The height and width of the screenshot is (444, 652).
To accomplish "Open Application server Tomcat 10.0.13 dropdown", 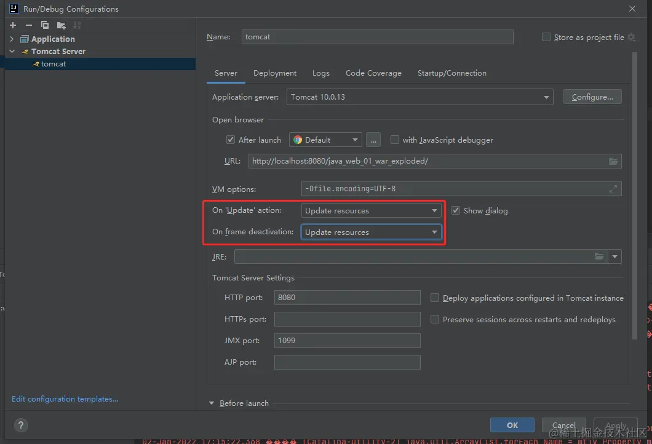I will [x=419, y=97].
